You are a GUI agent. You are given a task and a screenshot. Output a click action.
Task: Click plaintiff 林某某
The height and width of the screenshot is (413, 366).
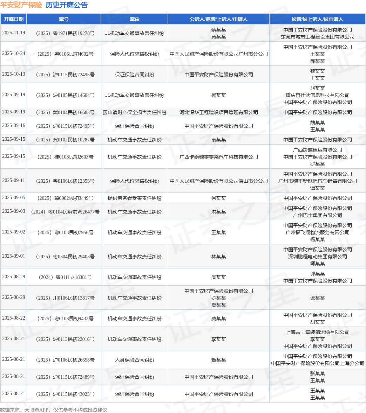click(x=219, y=257)
